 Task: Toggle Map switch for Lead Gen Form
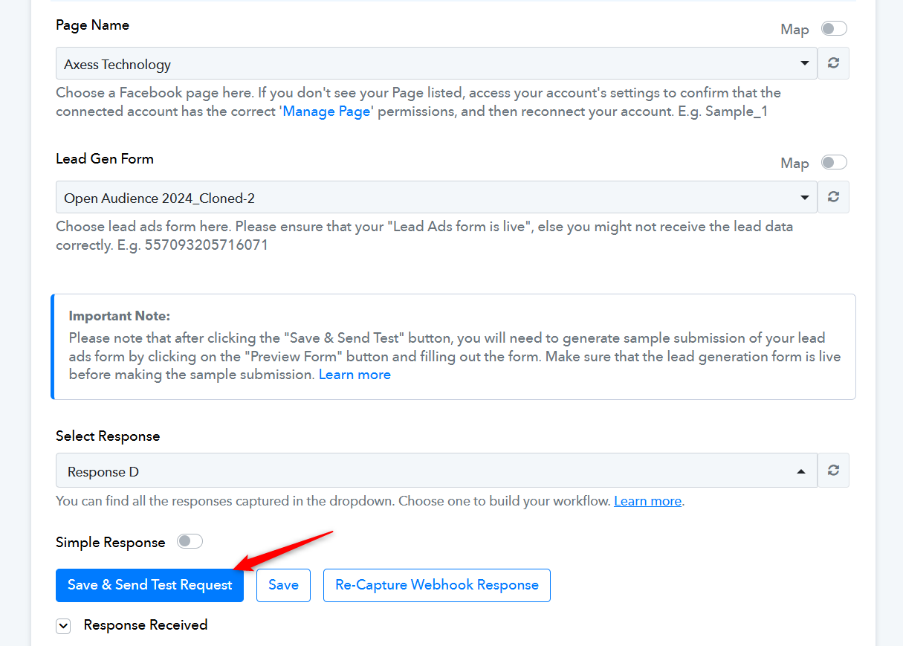pyautogui.click(x=834, y=163)
